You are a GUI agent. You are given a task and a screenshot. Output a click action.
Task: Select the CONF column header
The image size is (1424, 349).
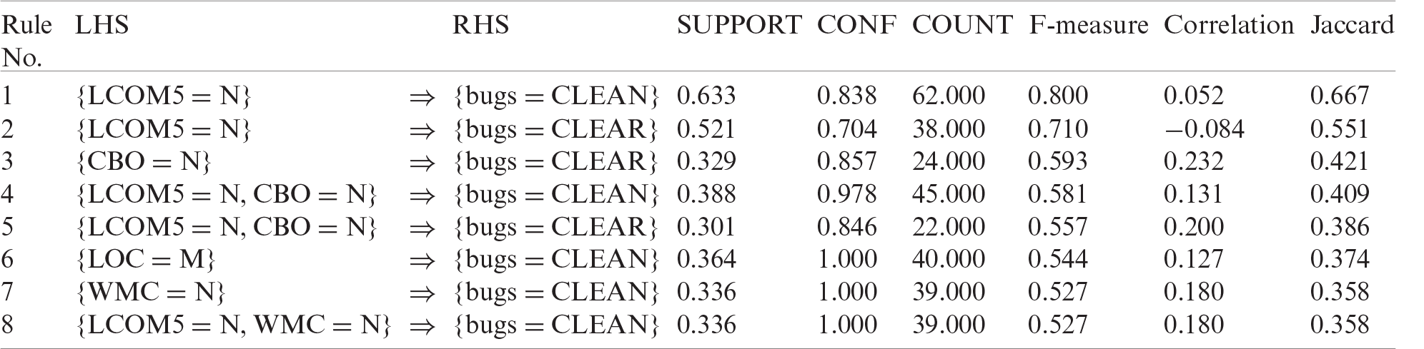coord(856,26)
